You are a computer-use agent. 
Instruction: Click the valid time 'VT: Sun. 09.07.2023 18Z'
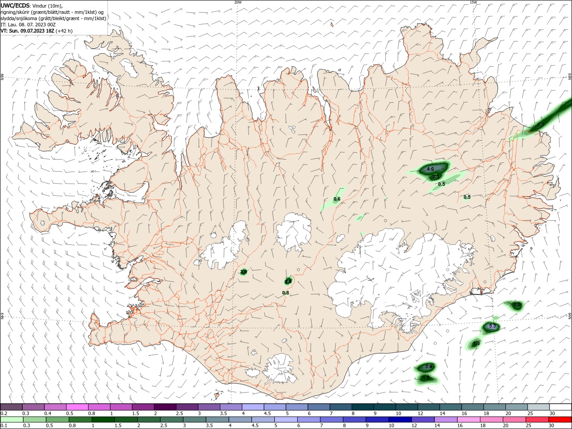28,31
